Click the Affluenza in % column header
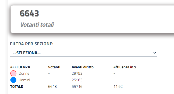 (x=125, y=67)
